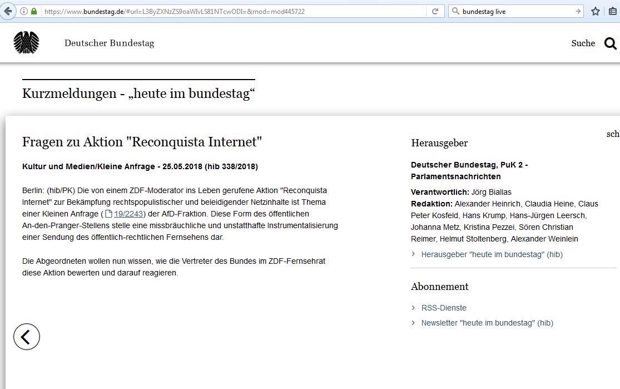This screenshot has width=620, height=389.
Task: Click the Suche magnifier icon
Action: click(611, 43)
